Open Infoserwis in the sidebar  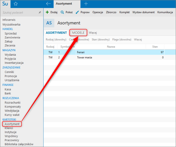(9, 20)
